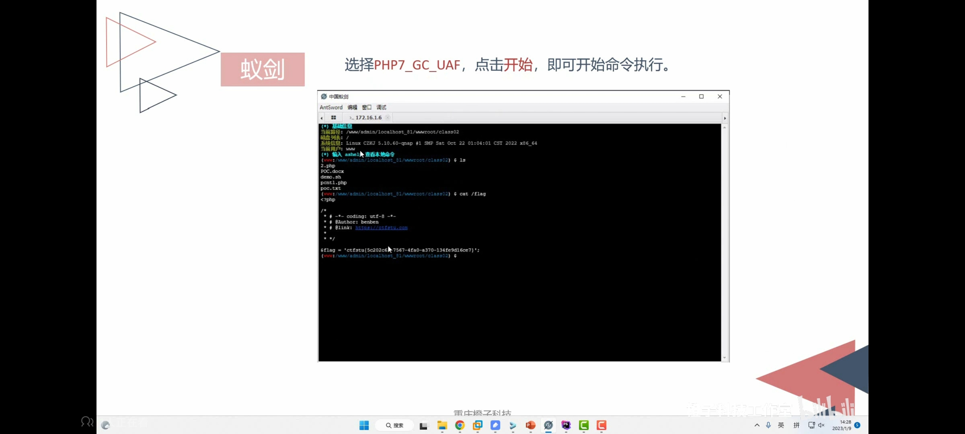The image size is (965, 434).
Task: Launch Google Chrome from the taskbar
Action: tap(460, 426)
